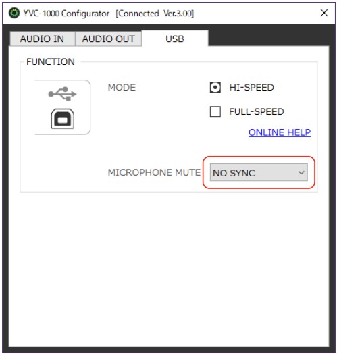Screen dimensions: 337x354
Task: Click the FUNCTION group heading
Action: 51,61
